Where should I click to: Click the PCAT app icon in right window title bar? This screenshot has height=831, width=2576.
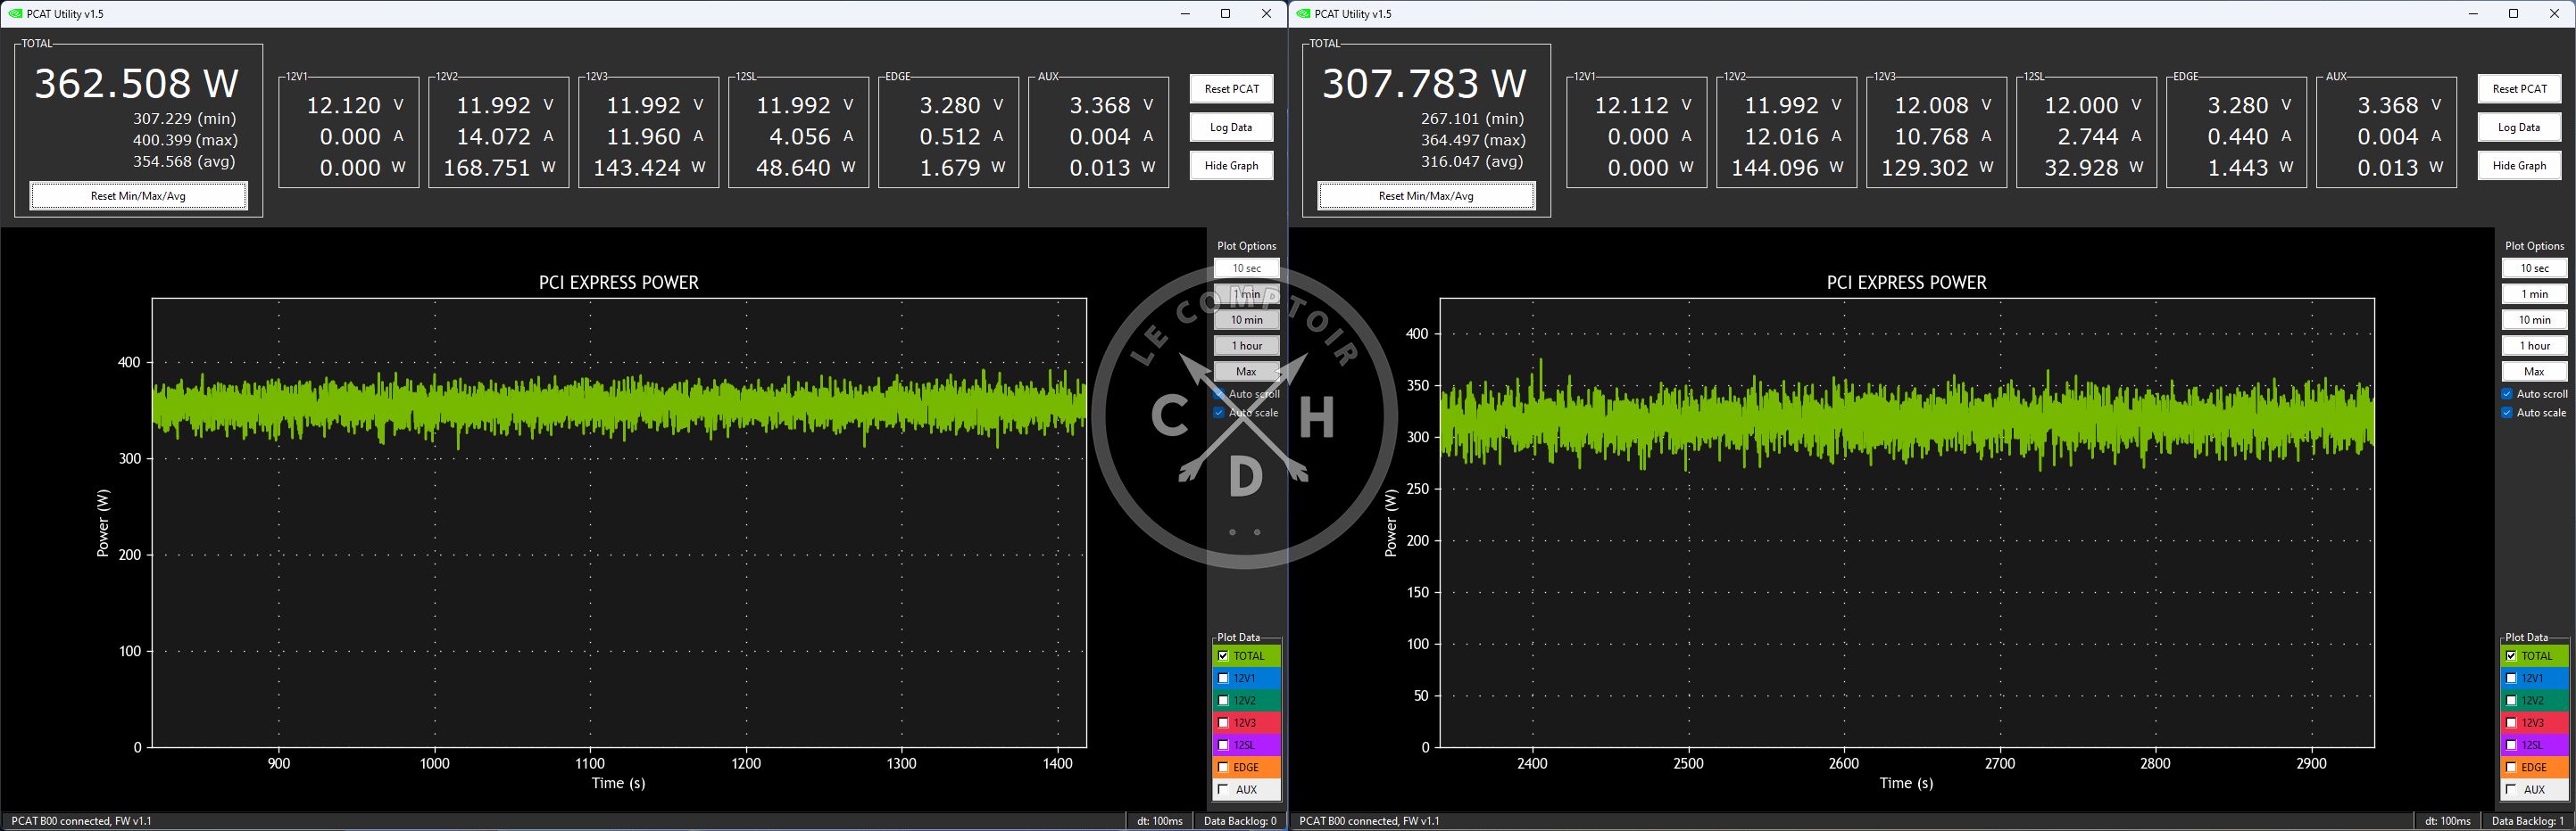coord(1303,14)
